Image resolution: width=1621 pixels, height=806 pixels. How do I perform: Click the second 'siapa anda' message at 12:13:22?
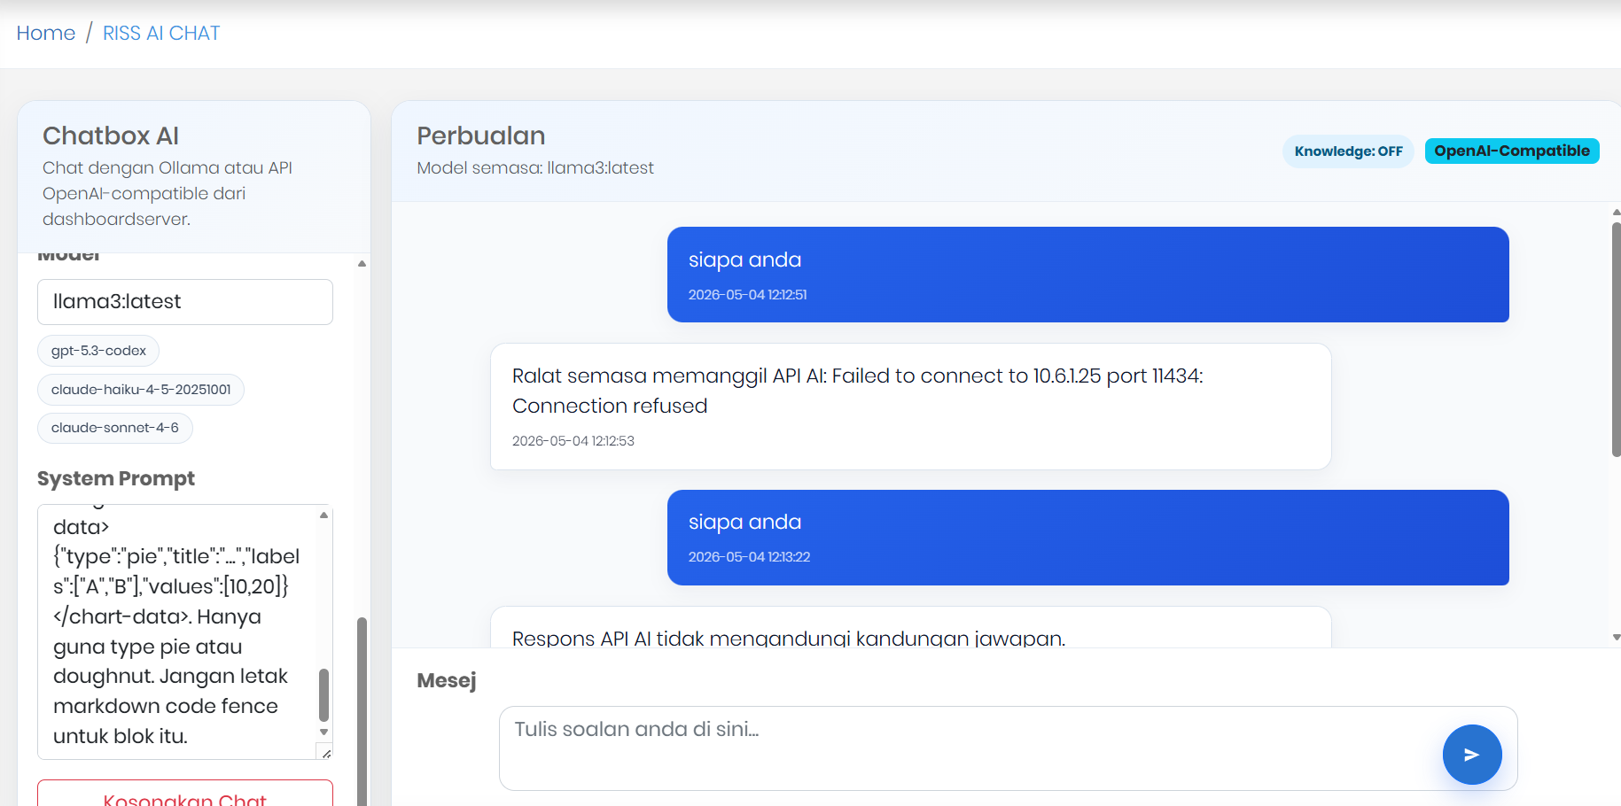[1087, 538]
